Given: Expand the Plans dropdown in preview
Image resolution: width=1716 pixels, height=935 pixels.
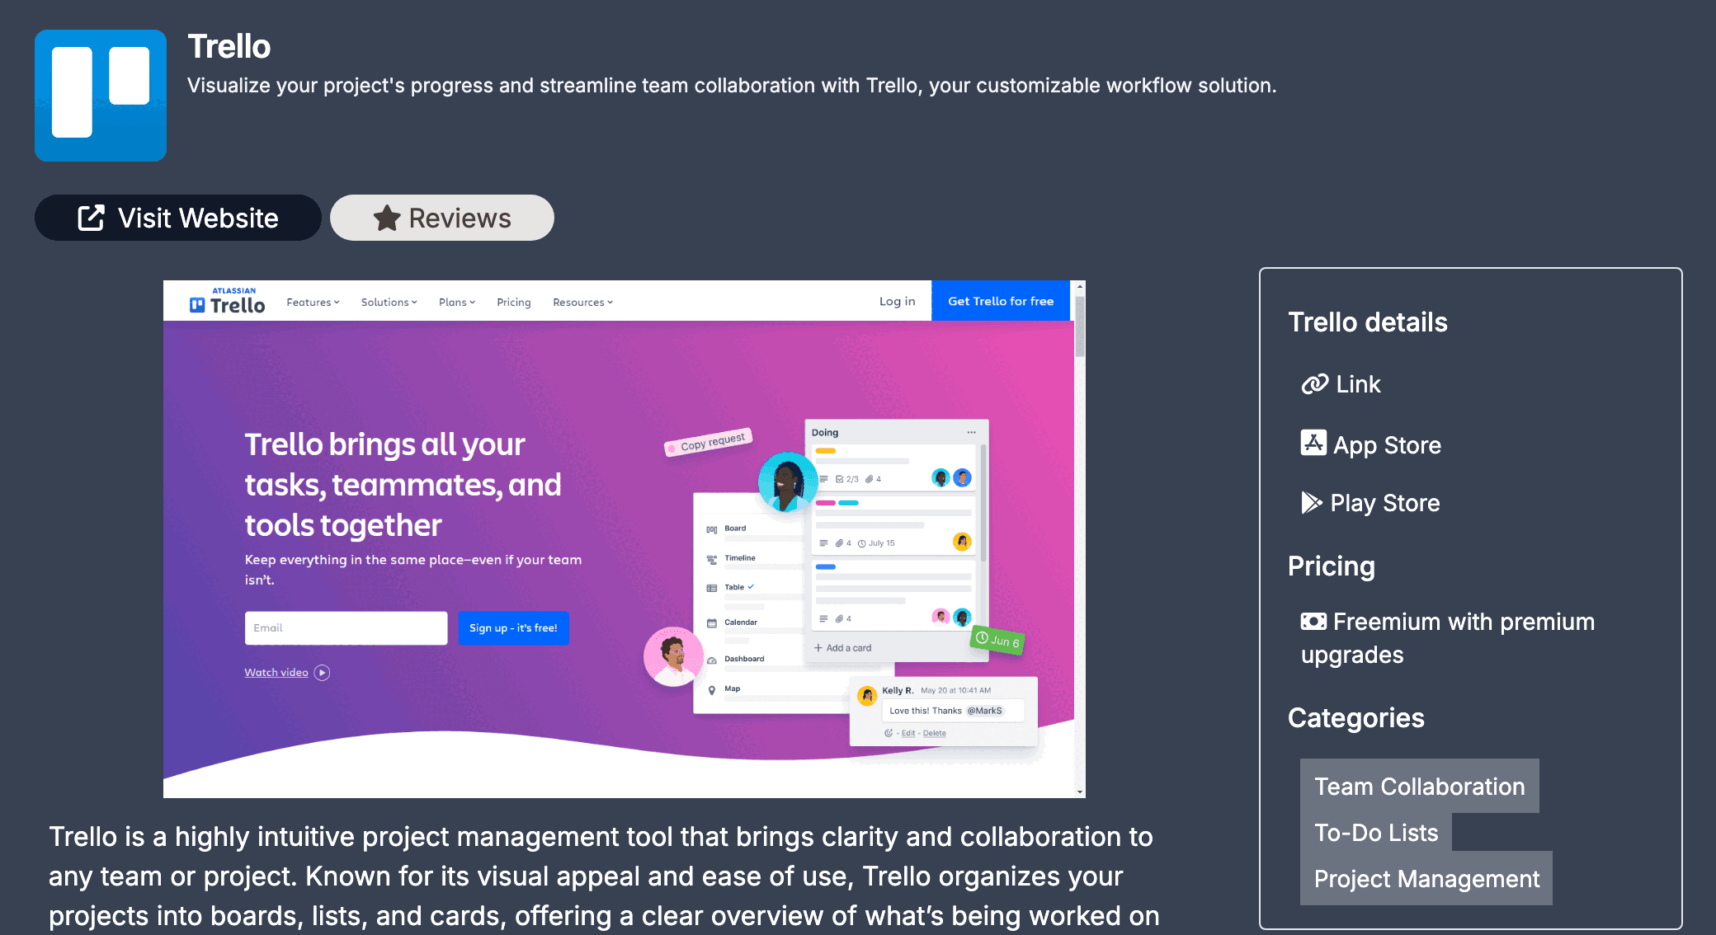Looking at the screenshot, I should [457, 303].
